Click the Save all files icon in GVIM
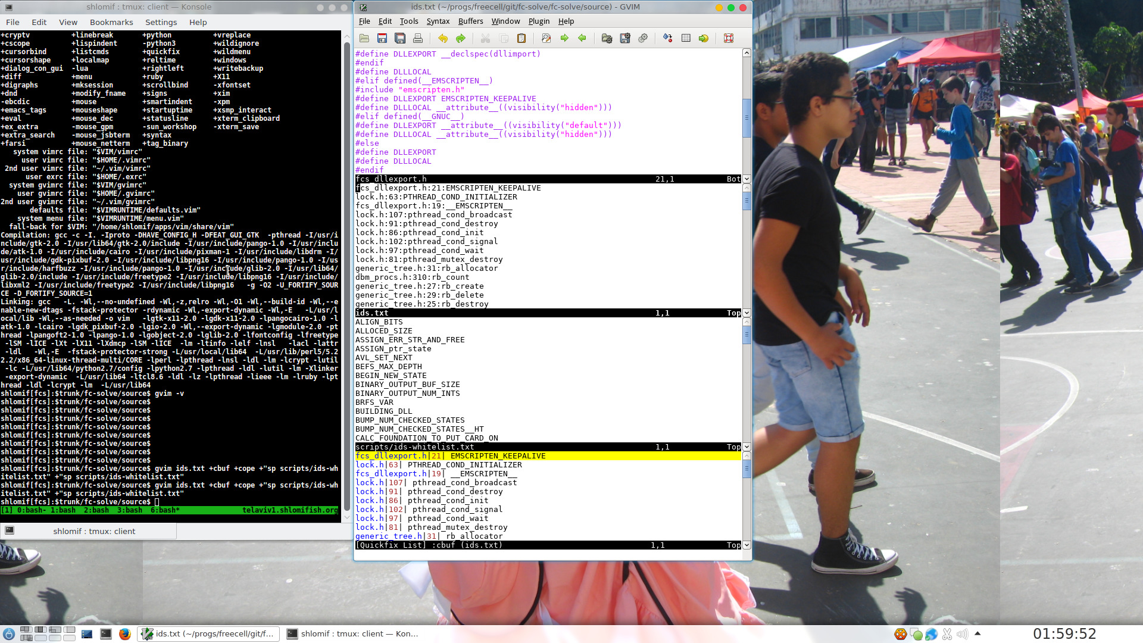 tap(400, 38)
